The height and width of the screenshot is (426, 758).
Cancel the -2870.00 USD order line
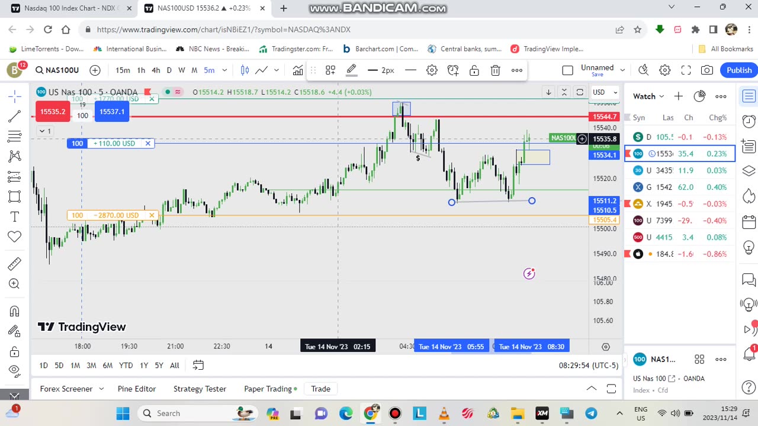(152, 215)
